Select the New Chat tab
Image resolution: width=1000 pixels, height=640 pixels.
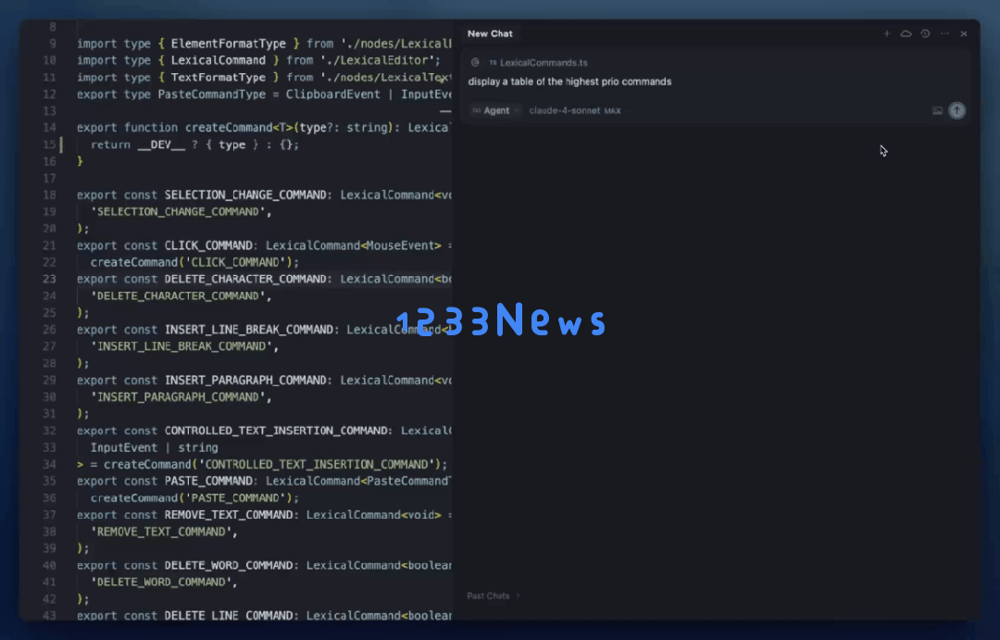pos(490,34)
